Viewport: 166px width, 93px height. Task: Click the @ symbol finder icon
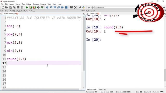(x=22, y=7)
